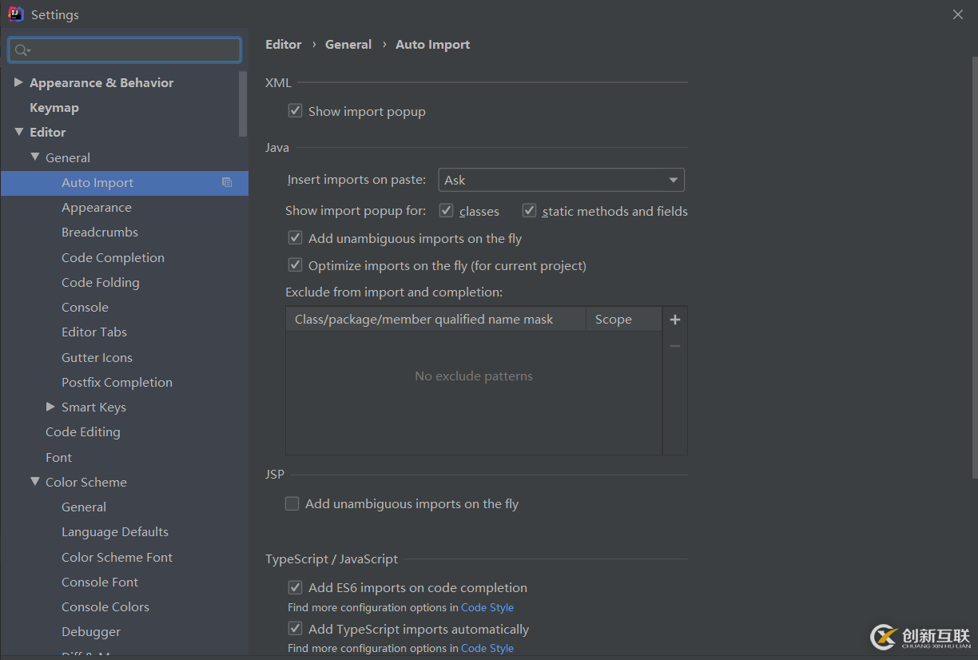Click the search magnifier icon in settings search

tap(22, 50)
